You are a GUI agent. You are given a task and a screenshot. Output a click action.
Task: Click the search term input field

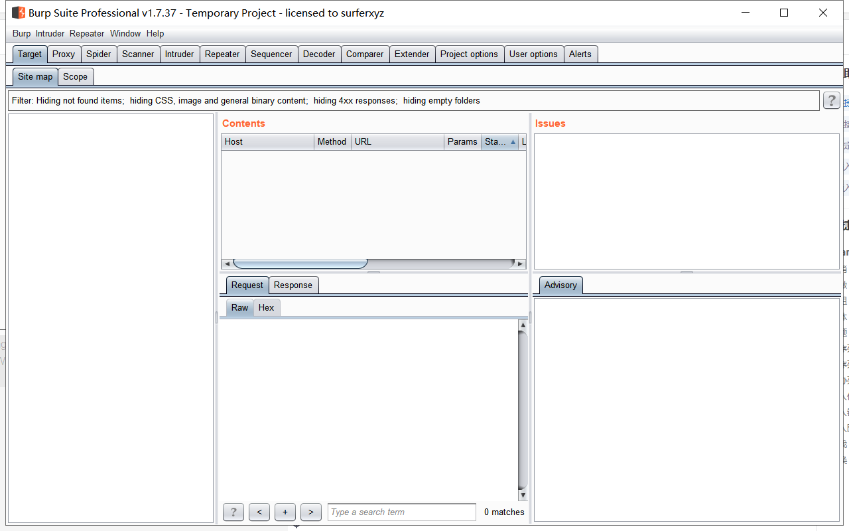(402, 512)
